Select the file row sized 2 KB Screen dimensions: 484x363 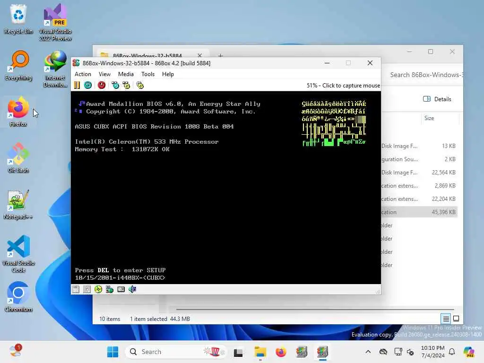[419, 159]
